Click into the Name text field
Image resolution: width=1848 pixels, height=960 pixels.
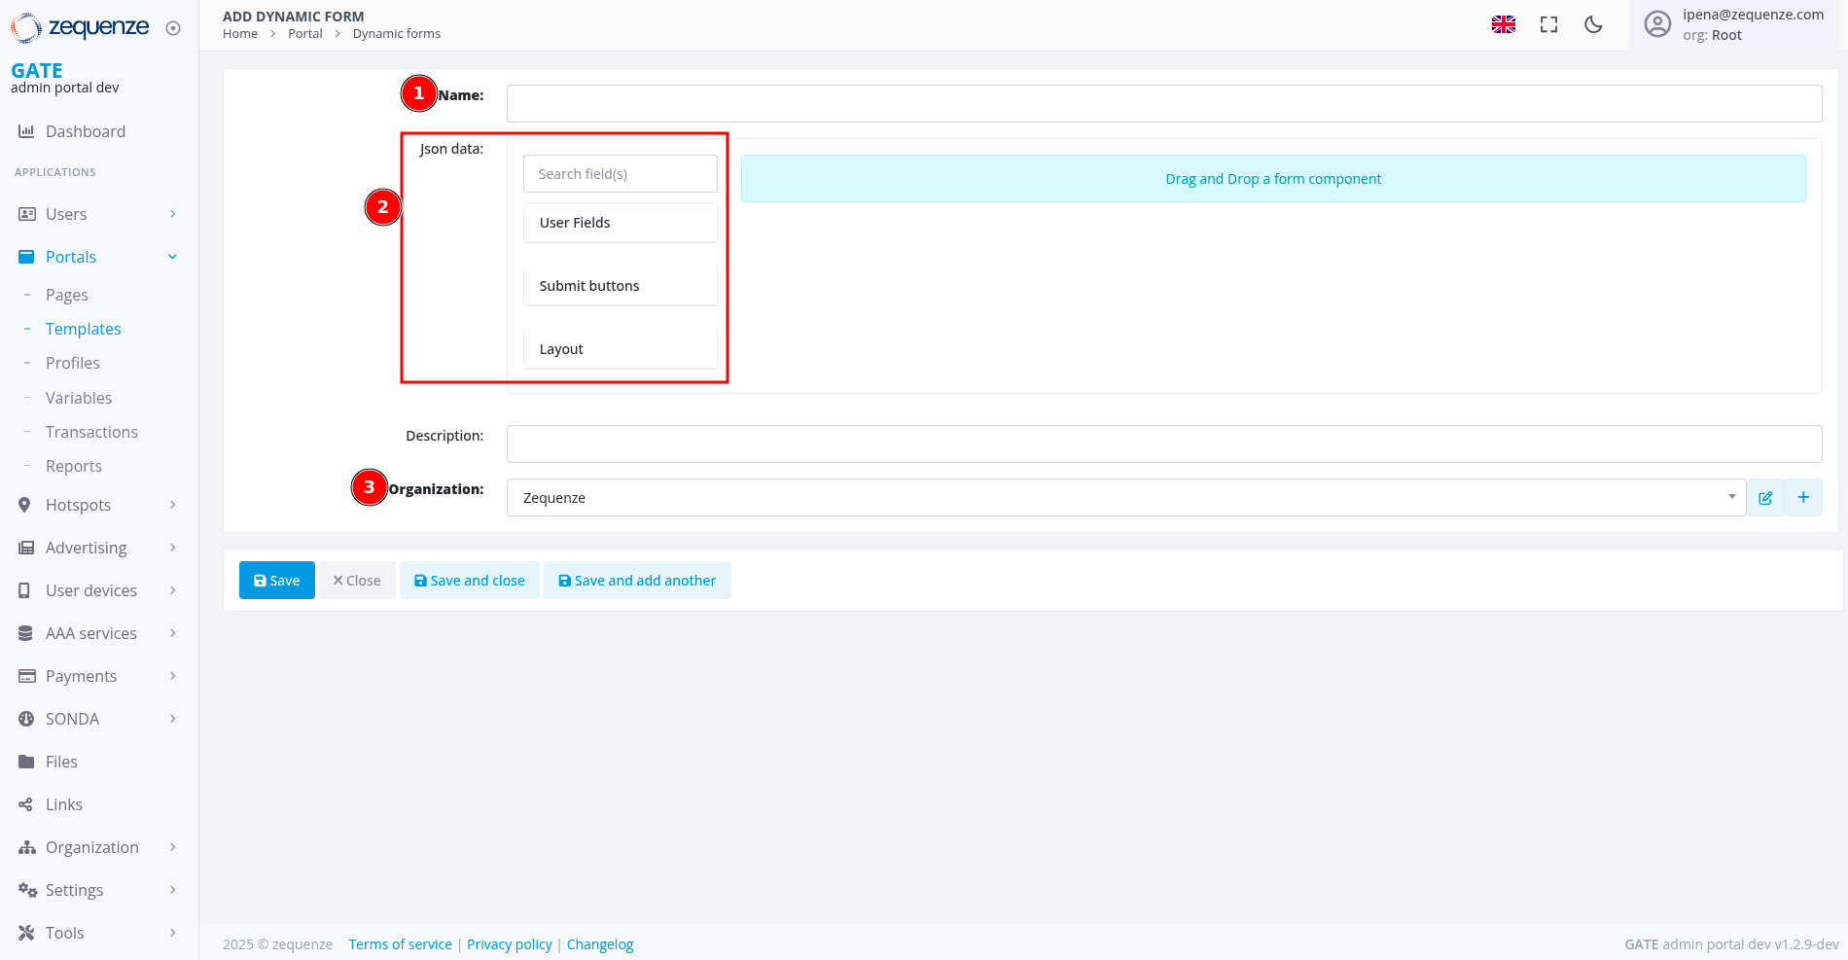coord(1163,103)
